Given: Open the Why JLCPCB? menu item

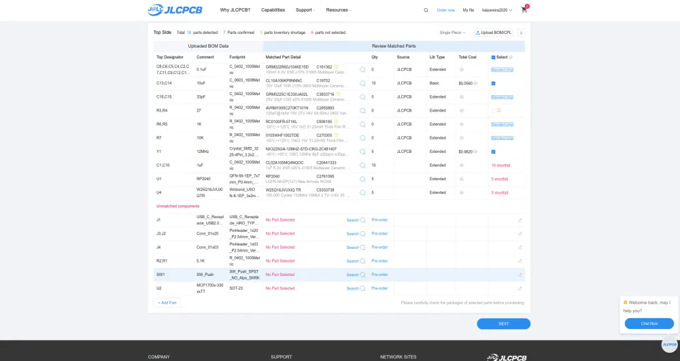Looking at the screenshot, I should coord(235,10).
